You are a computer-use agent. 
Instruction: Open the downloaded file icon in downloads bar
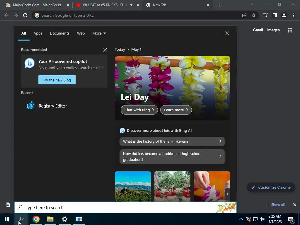tap(8, 205)
